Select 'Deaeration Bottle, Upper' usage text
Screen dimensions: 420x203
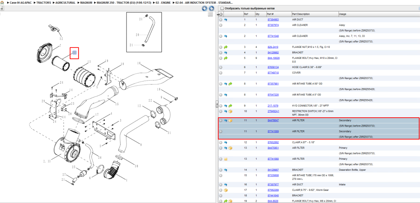352,170
